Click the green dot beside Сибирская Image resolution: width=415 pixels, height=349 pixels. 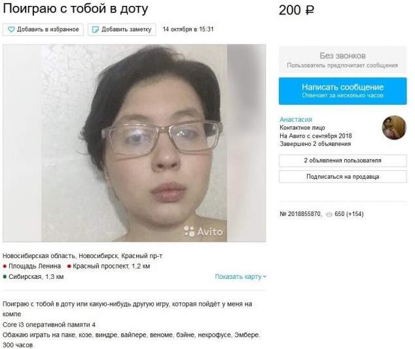pos(5,277)
